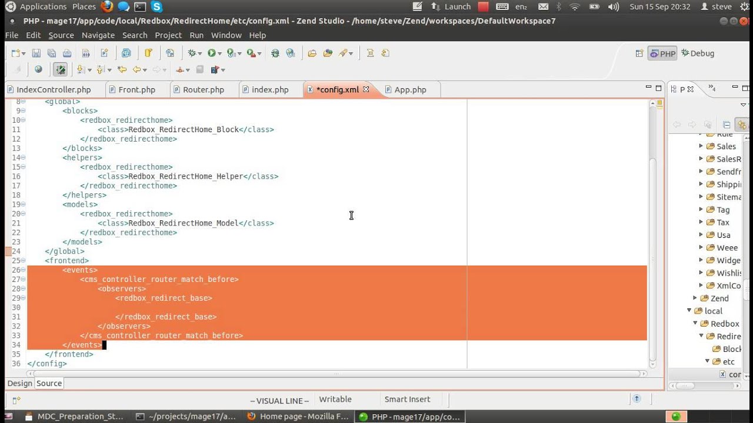Collapse the Redbox folder in explorer

pyautogui.click(x=695, y=323)
